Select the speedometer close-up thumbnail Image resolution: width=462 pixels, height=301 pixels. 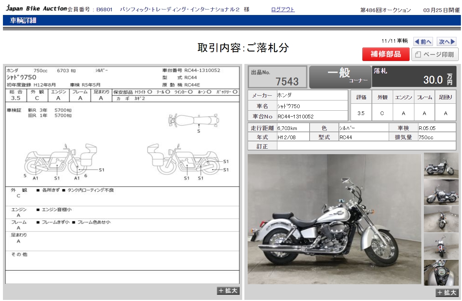pos(441,273)
